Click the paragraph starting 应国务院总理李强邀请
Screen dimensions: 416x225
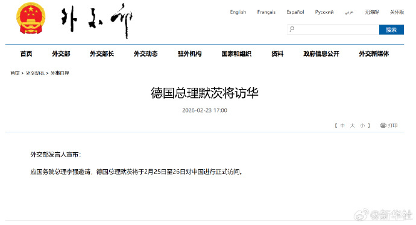point(136,172)
